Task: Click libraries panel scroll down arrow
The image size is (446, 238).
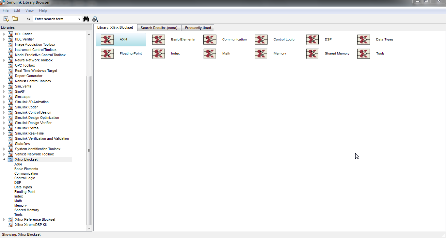Action: 89,229
